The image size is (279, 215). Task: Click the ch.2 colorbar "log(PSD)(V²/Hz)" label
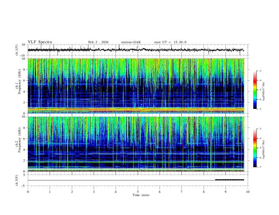coord(263,149)
